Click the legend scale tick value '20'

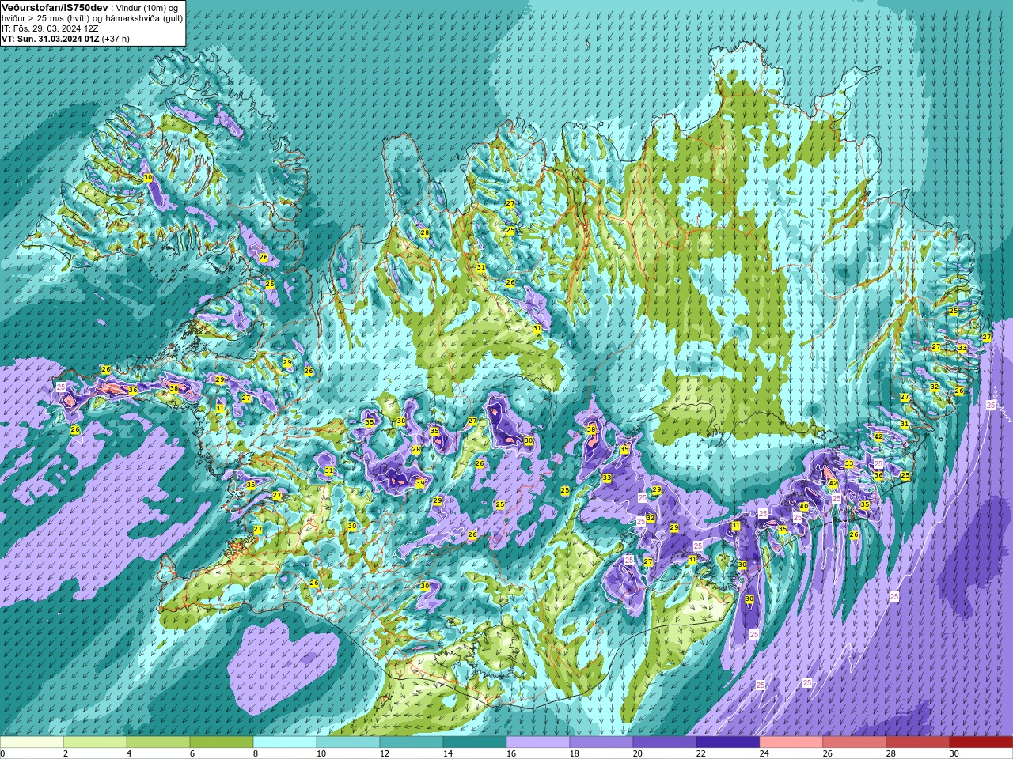[x=638, y=753]
